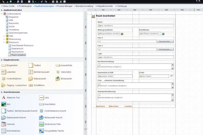Open the Intrexx Center menu
The width and height of the screenshot is (203, 135).
pyautogui.click(x=8, y=6)
